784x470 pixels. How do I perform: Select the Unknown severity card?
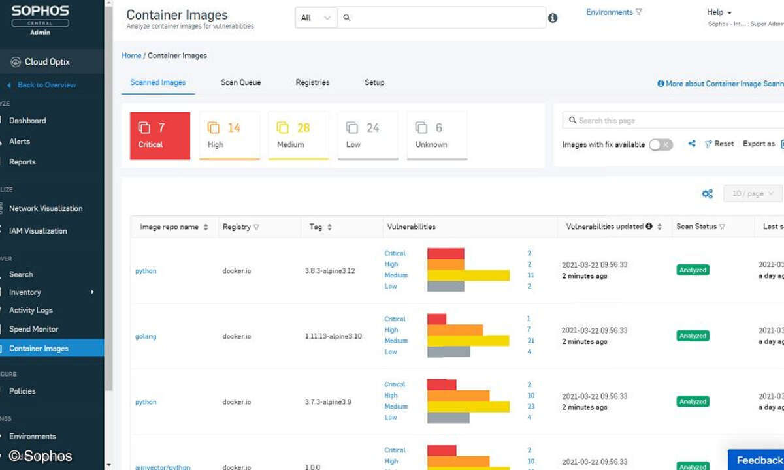[437, 136]
